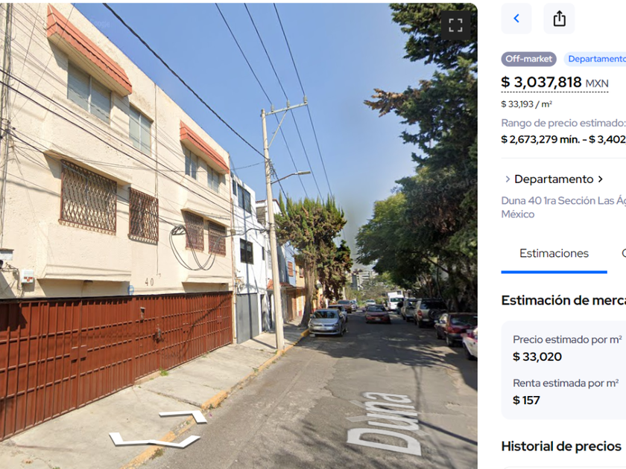Switch to the Estimaciones tab
626x469 pixels.
pyautogui.click(x=554, y=254)
